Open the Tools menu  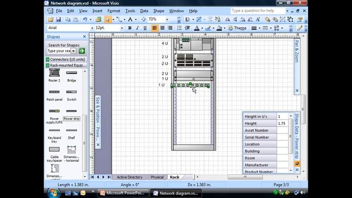pos(130,11)
